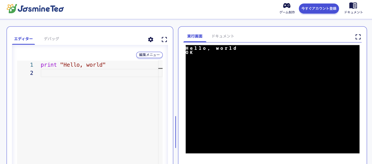This screenshot has height=164, width=372.
Task: Open the ゲーム制作 gamepad icon
Action: pos(287,6)
